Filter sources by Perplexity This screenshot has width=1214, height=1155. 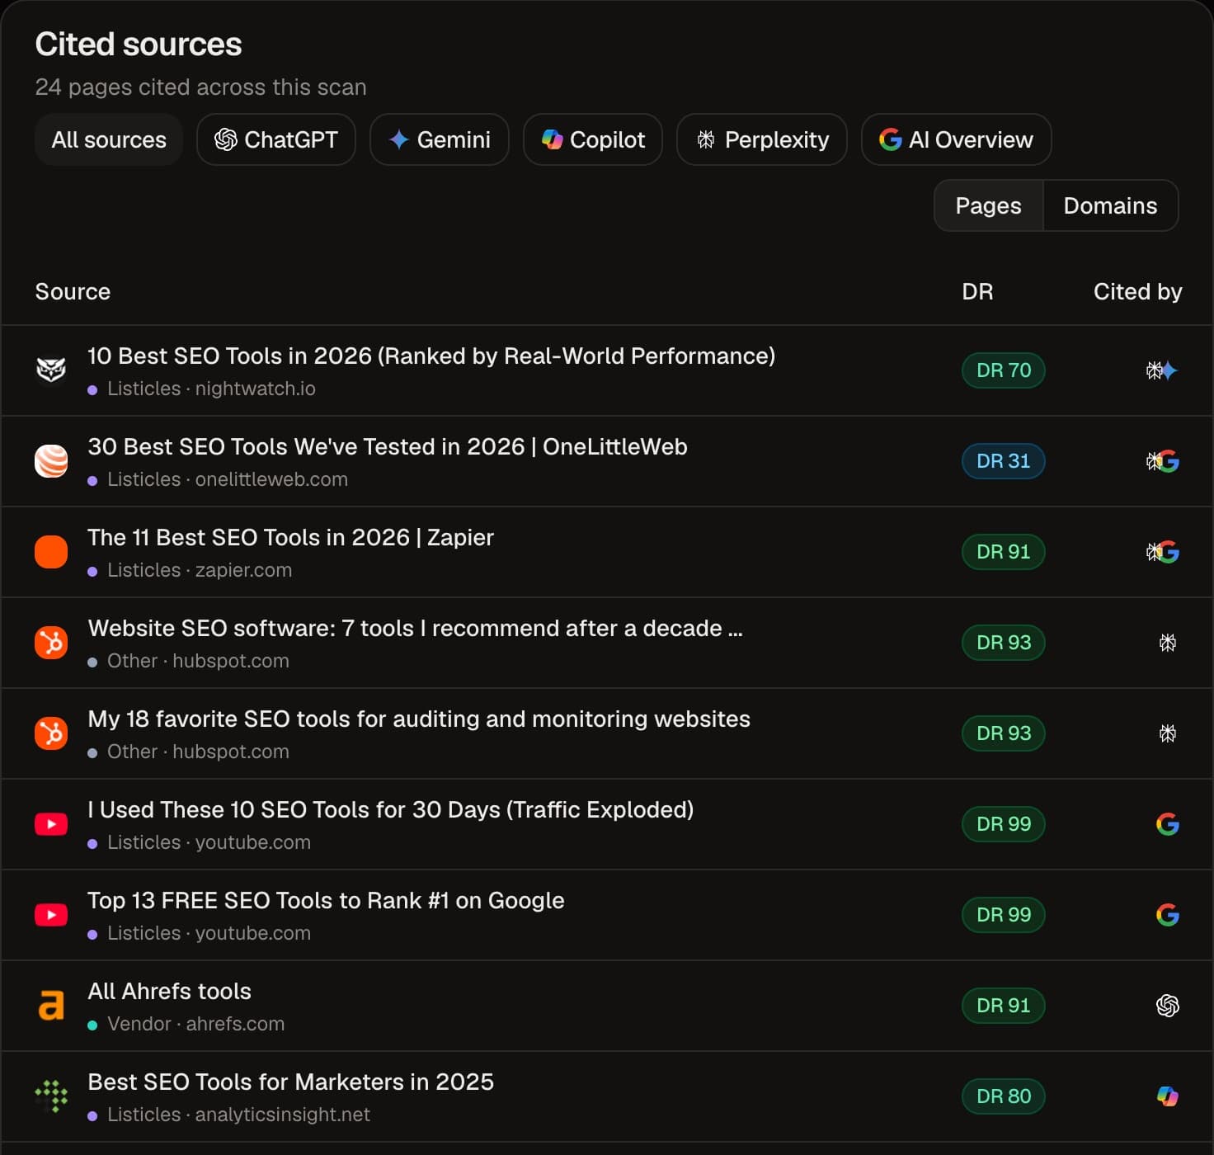click(762, 139)
